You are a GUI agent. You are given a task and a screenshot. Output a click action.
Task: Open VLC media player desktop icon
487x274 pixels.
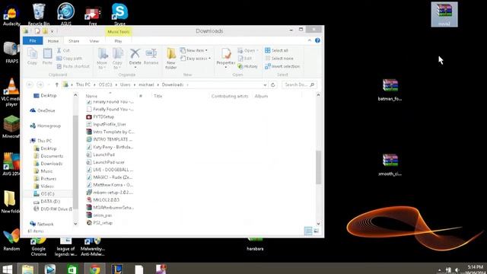(11, 92)
